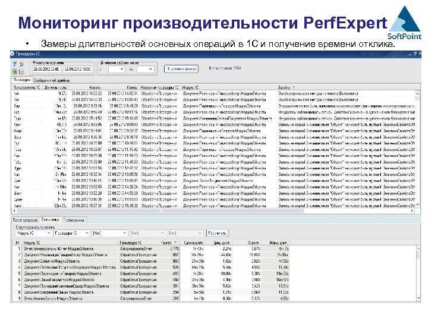
Task: Click the horizontal scrollbar right arrow
Action: coord(412,210)
